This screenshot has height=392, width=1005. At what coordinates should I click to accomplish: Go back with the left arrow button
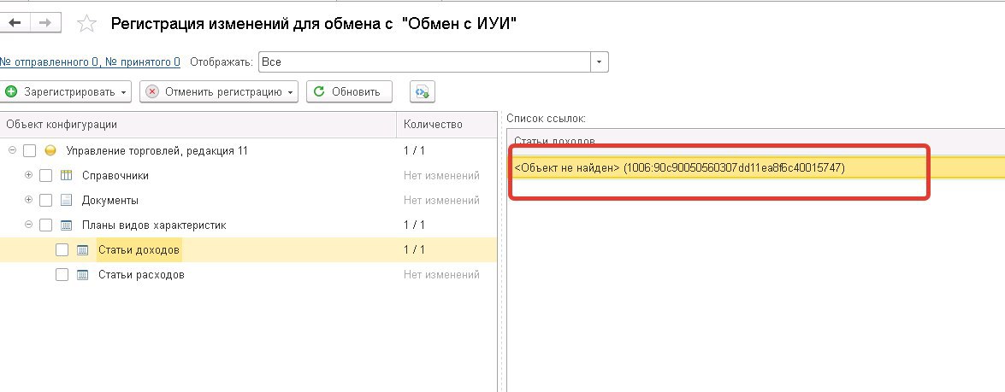[x=15, y=23]
